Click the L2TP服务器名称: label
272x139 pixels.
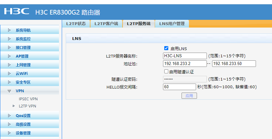tap(122, 56)
